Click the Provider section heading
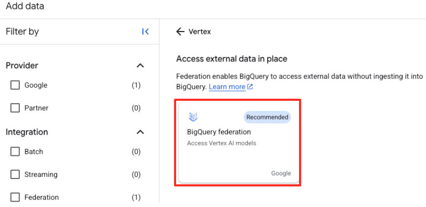 [x=22, y=65]
